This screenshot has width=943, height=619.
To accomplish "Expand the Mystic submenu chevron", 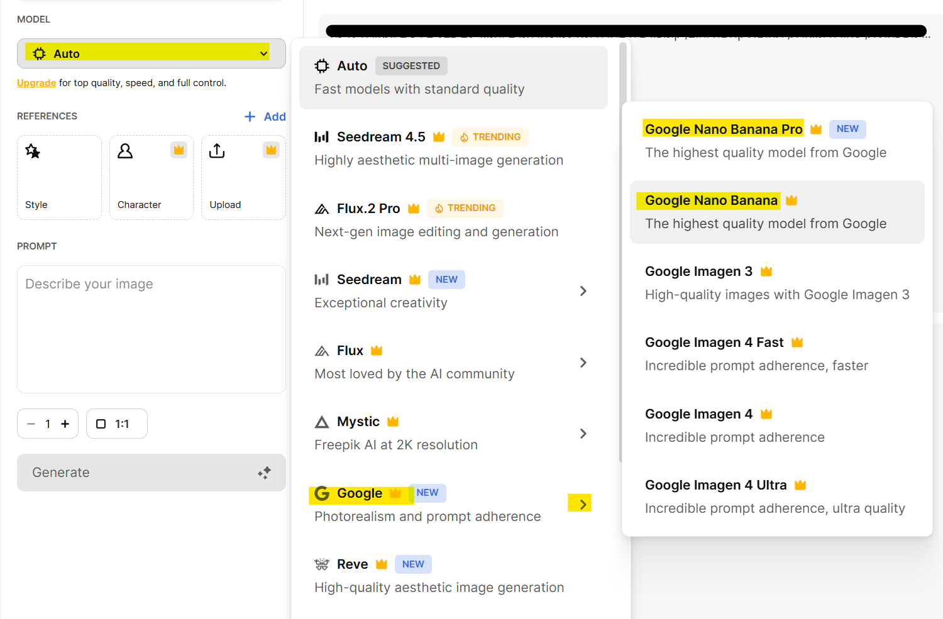I will pyautogui.click(x=583, y=434).
